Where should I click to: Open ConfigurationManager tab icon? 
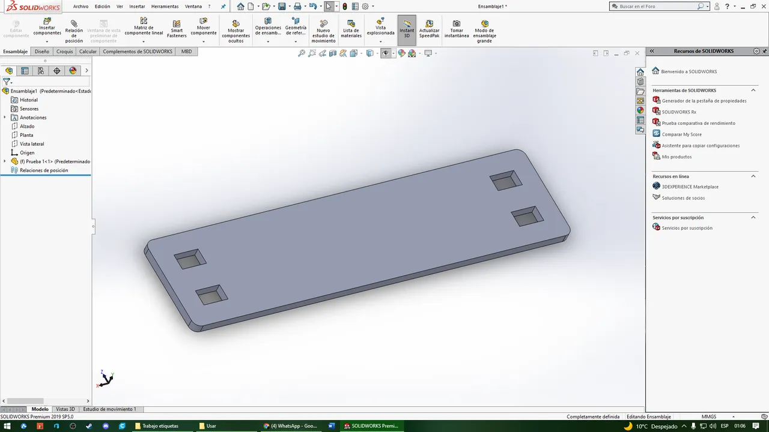click(41, 71)
